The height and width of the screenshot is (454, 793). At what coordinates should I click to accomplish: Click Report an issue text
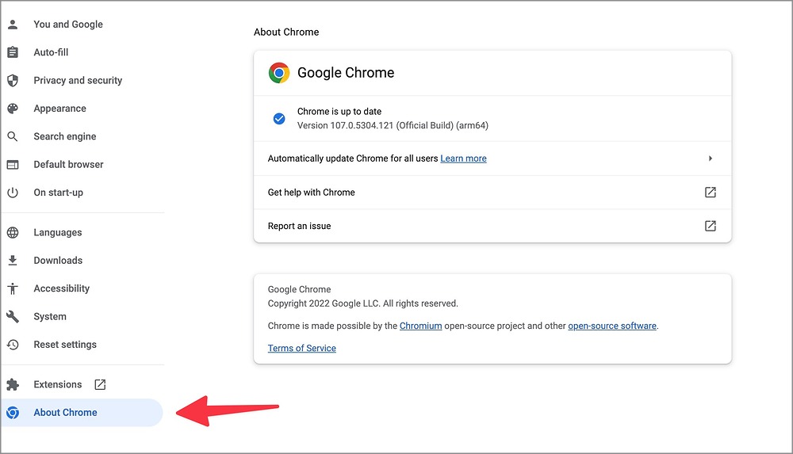pos(300,226)
